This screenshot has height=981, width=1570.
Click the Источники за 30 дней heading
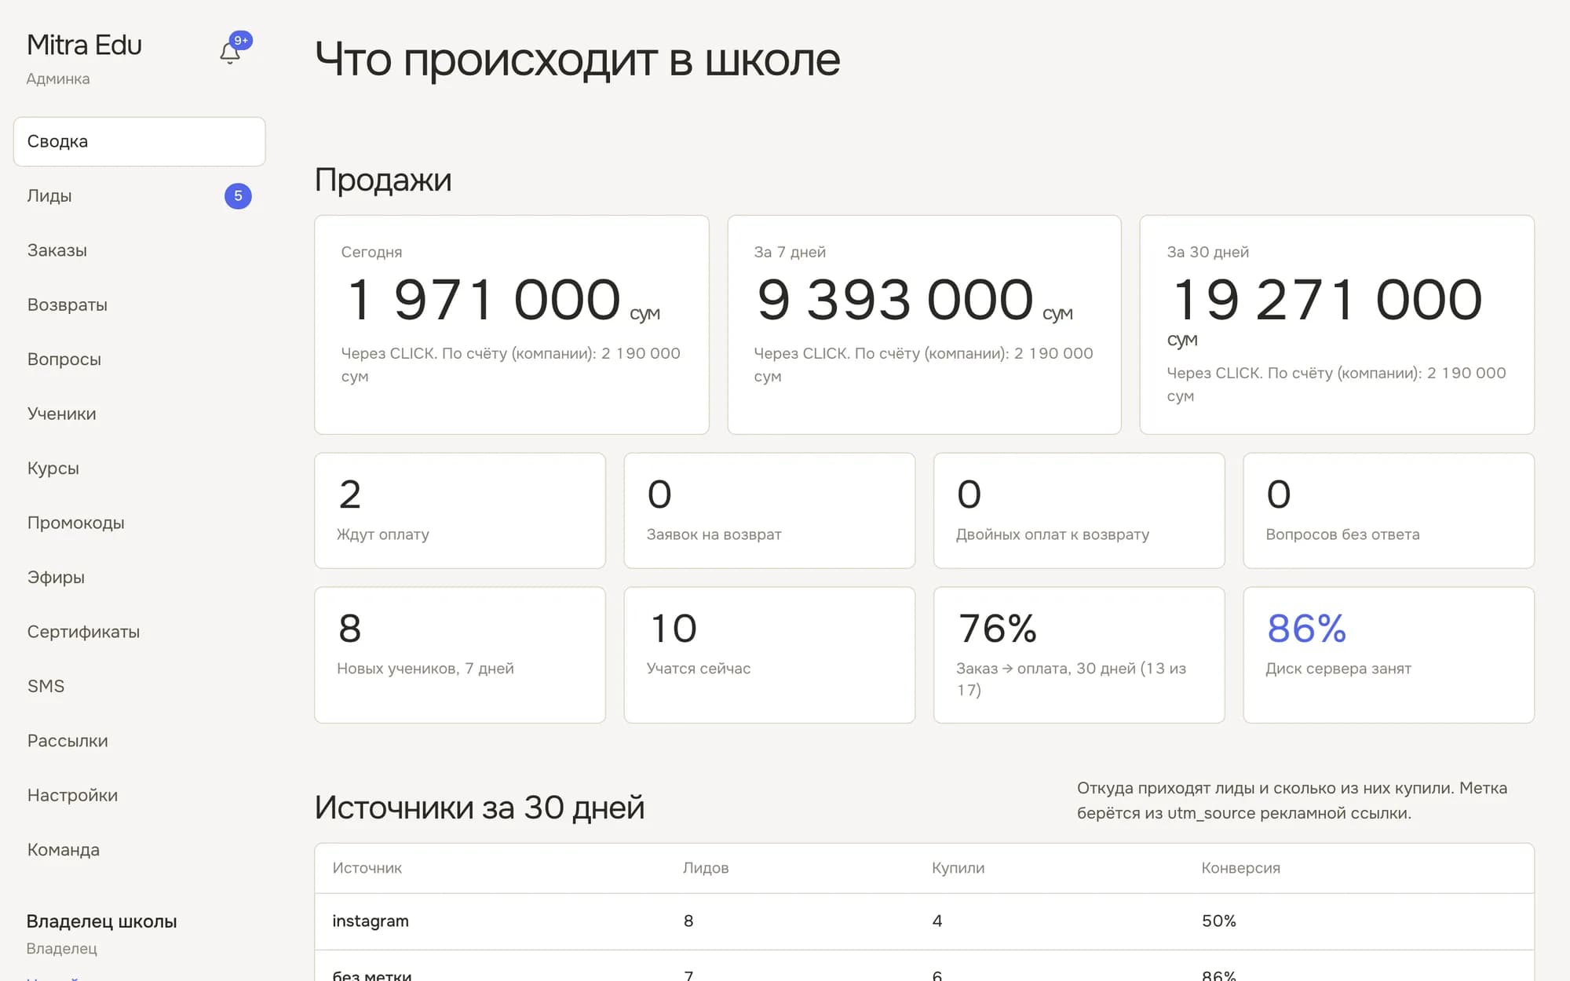point(479,808)
